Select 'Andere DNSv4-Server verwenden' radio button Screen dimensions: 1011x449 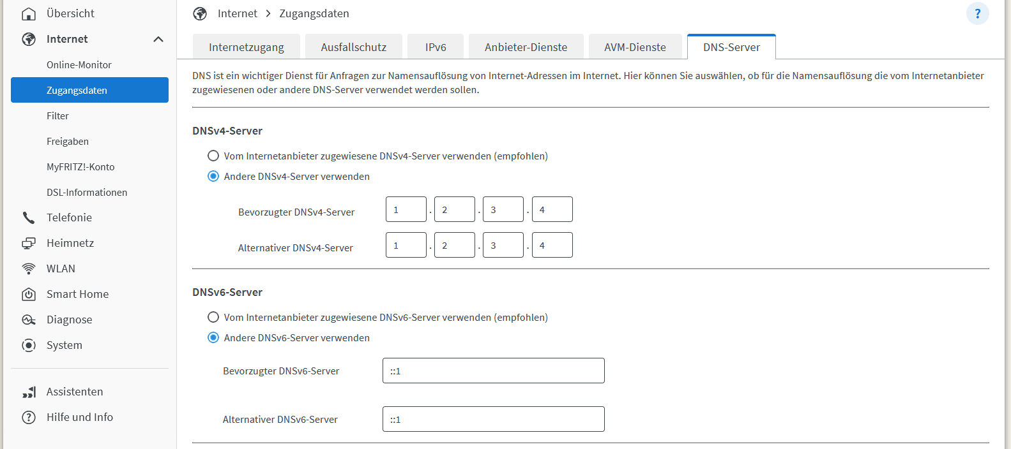click(213, 177)
